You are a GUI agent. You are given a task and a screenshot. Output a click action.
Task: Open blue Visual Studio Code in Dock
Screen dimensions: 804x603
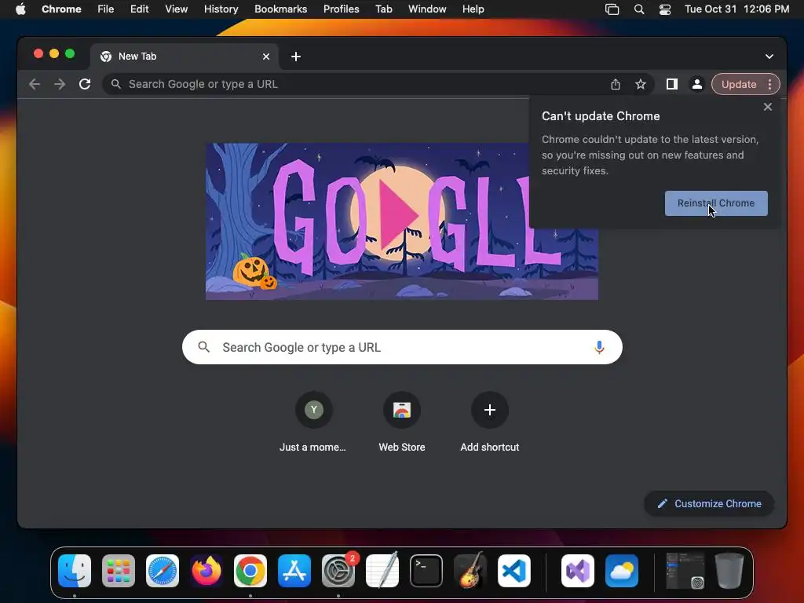[x=514, y=571]
